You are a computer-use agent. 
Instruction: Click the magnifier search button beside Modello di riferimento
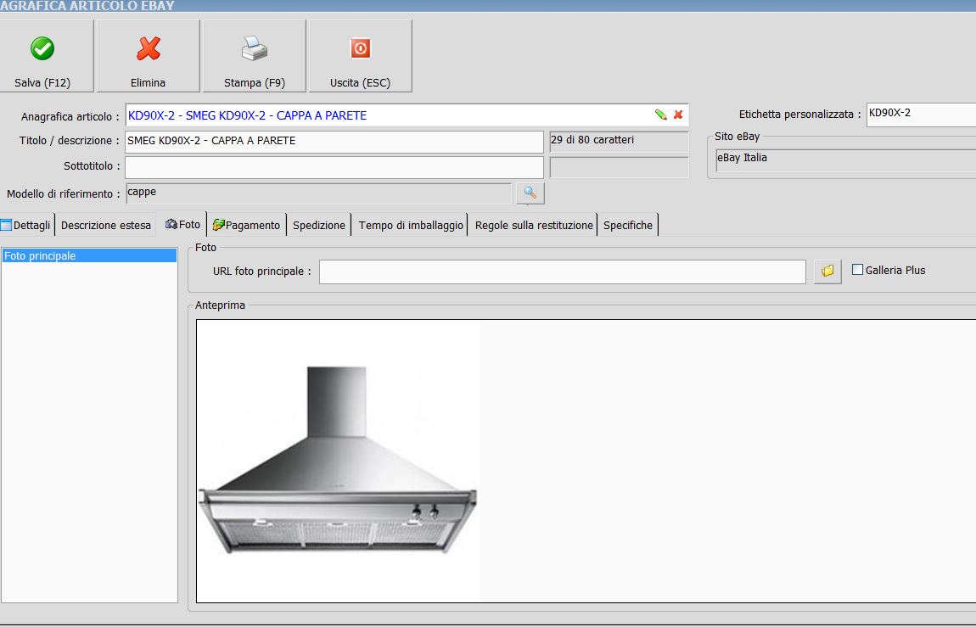530,193
